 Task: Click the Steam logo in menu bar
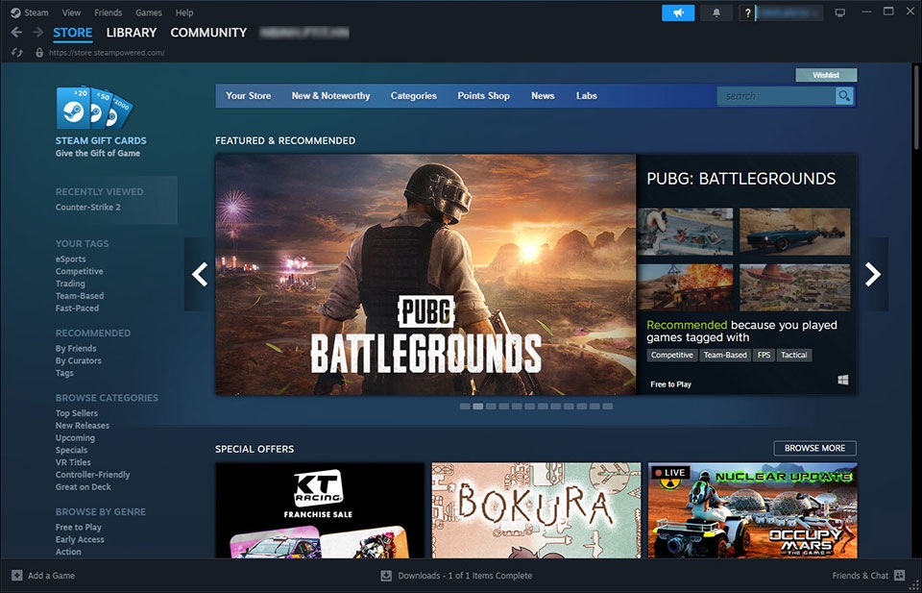point(15,12)
